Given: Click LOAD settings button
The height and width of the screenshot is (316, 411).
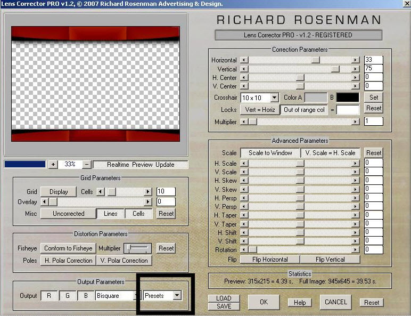Looking at the screenshot, I should point(224,298).
